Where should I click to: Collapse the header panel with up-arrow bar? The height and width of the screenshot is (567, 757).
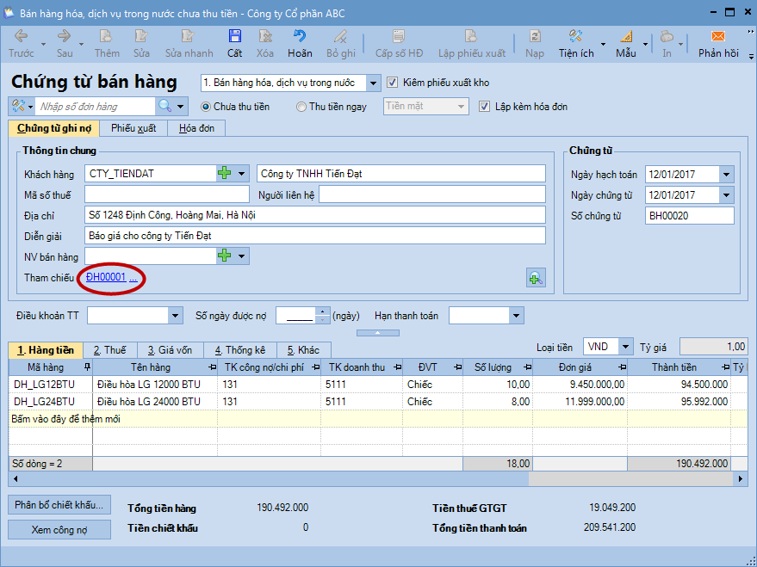[378, 333]
